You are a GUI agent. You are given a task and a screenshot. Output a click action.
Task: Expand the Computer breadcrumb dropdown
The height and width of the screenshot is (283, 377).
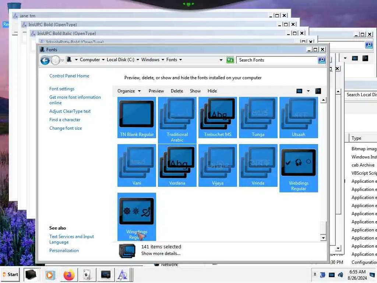(x=103, y=60)
